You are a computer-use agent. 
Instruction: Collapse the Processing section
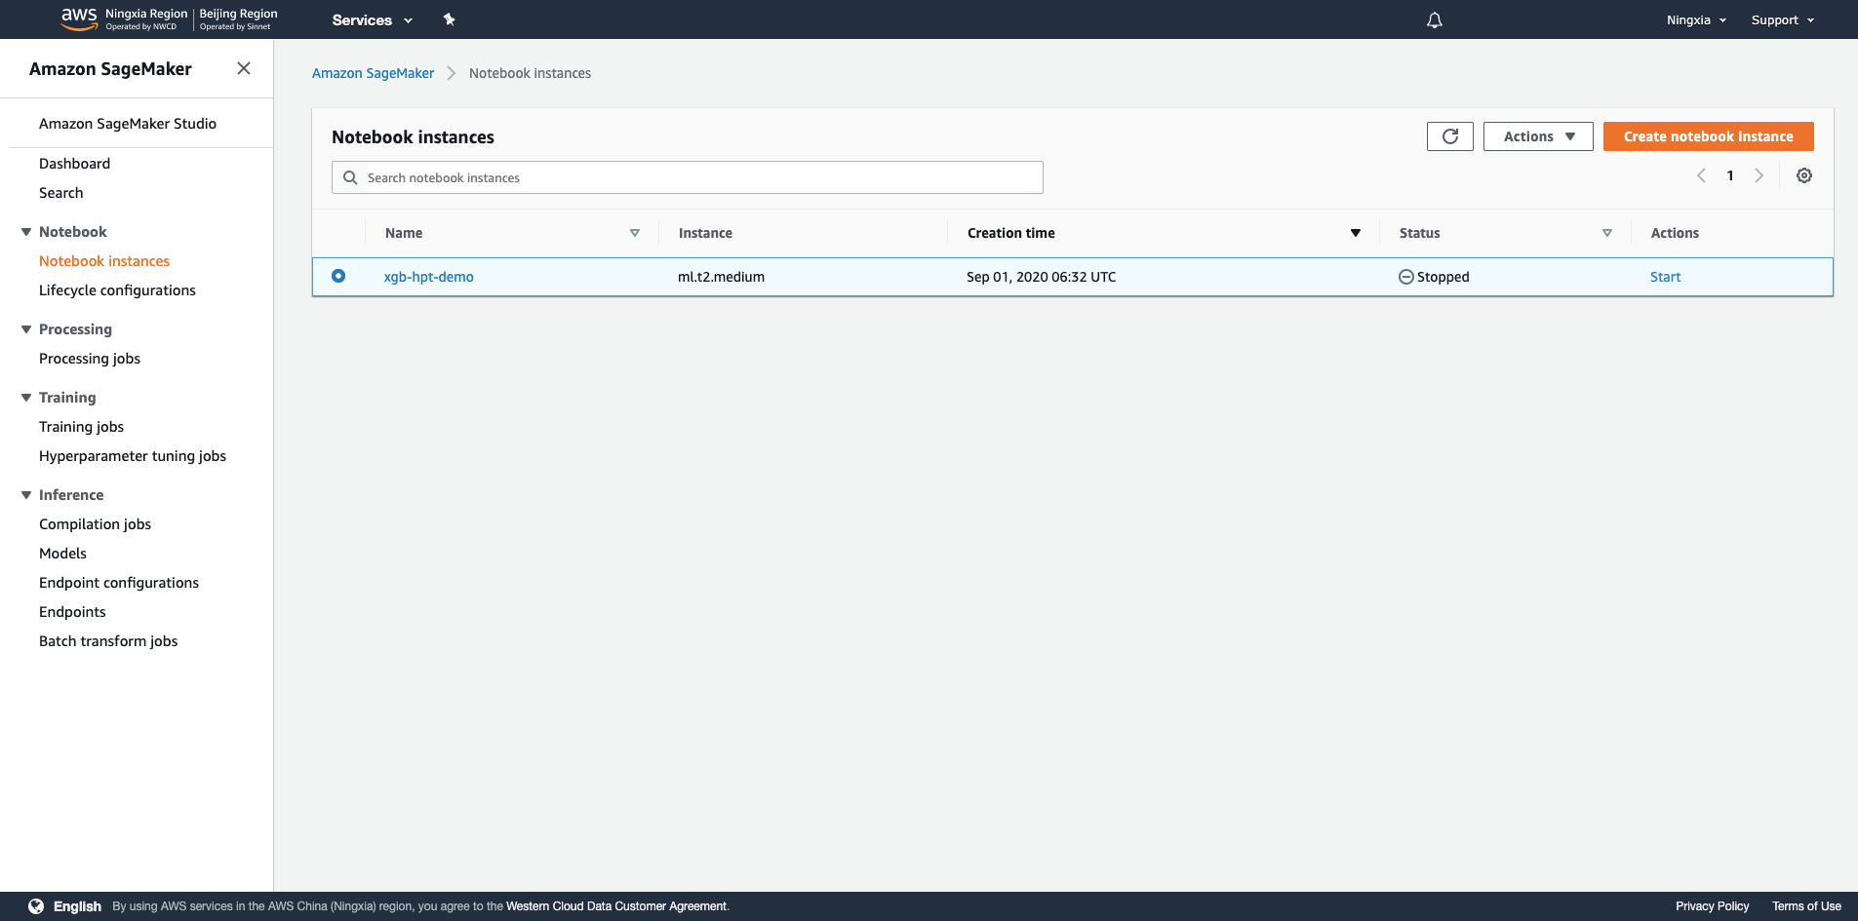[x=26, y=329]
